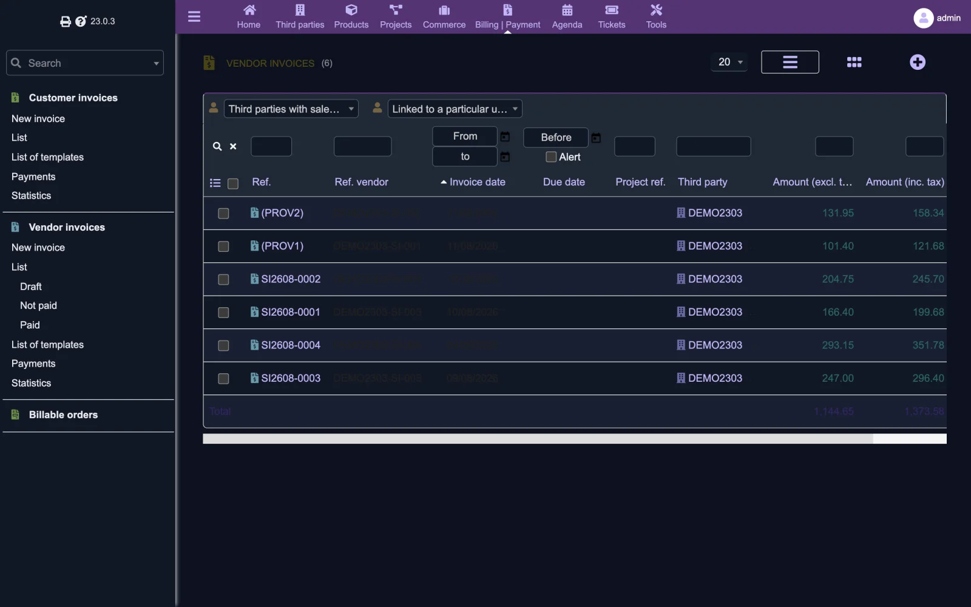
Task: Click the Tools wrench icon
Action: (x=656, y=10)
